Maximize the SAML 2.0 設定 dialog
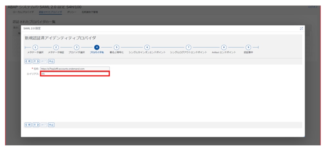 coord(301,29)
